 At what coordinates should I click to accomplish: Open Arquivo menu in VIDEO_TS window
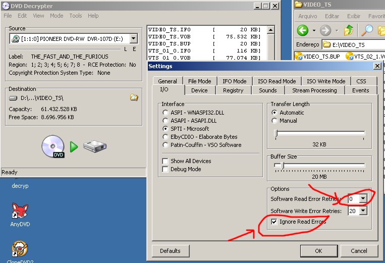point(308,16)
